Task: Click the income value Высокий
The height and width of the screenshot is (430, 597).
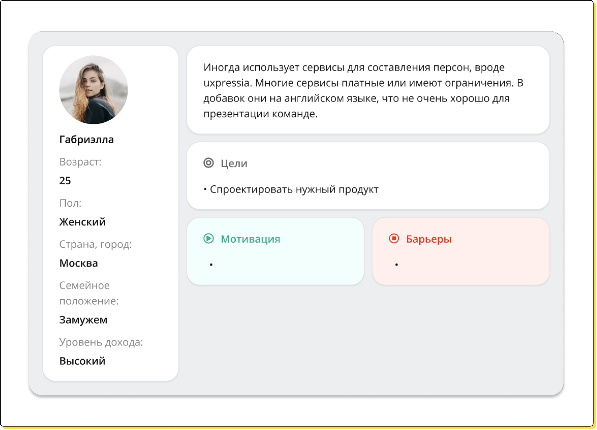Action: pyautogui.click(x=82, y=361)
